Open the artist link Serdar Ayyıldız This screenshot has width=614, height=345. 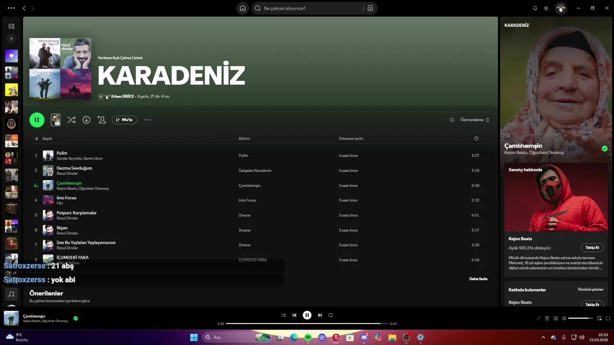tap(69, 159)
